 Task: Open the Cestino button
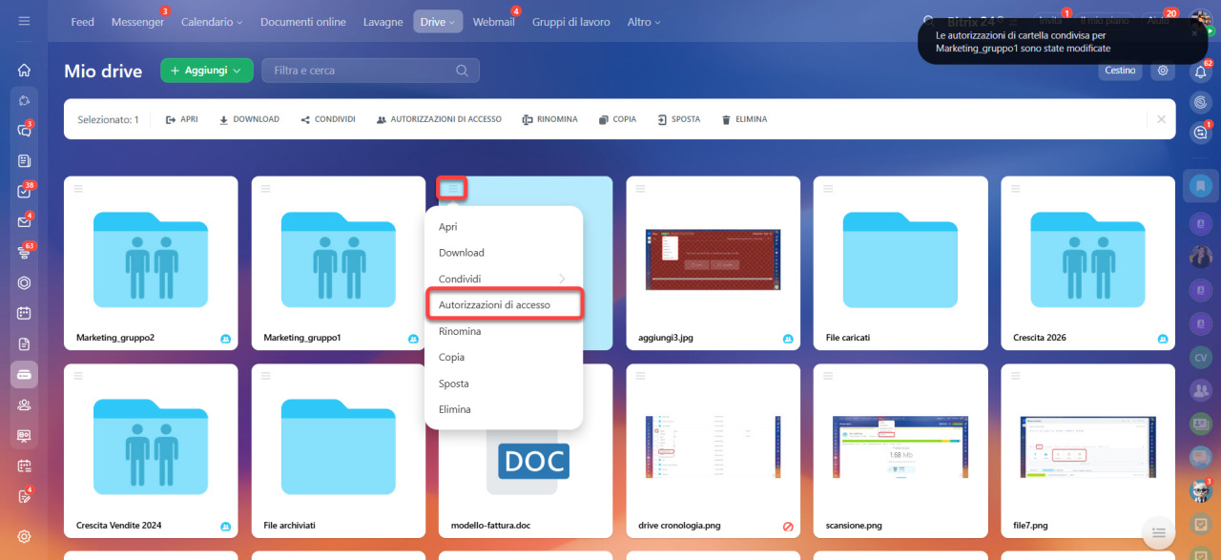pyautogui.click(x=1120, y=71)
